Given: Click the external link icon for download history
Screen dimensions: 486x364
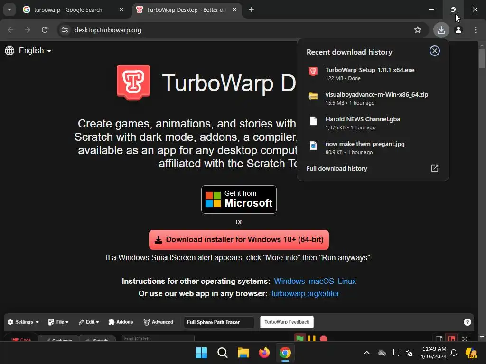Looking at the screenshot, I should (x=435, y=168).
